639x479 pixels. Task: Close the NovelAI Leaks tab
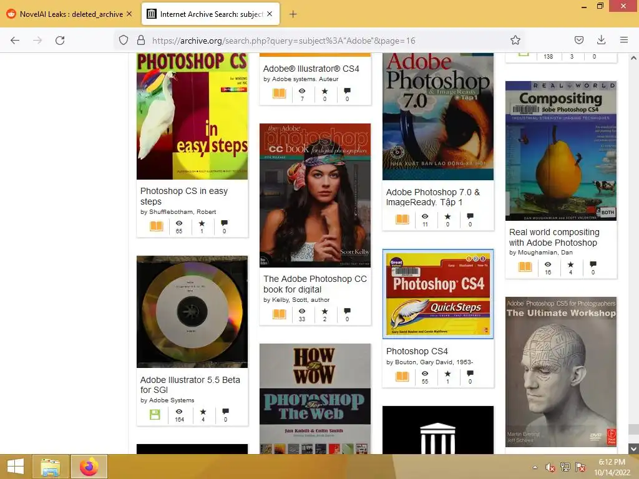(129, 14)
